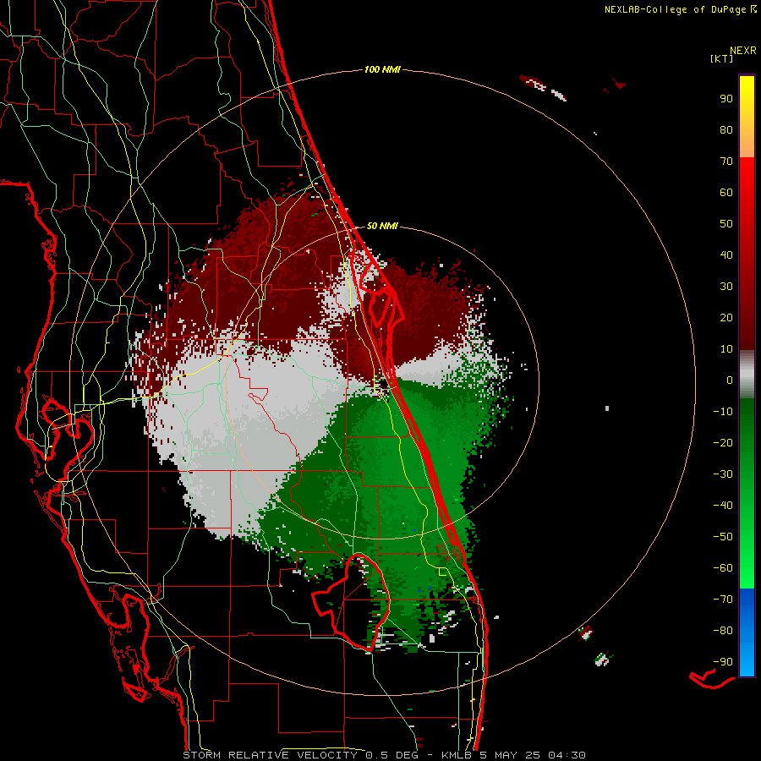761x761 pixels.
Task: Click the -60 scale value
Action: 723,568
